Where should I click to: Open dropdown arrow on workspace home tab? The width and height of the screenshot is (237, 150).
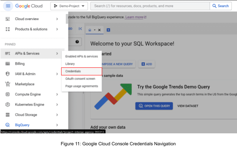point(95,30)
